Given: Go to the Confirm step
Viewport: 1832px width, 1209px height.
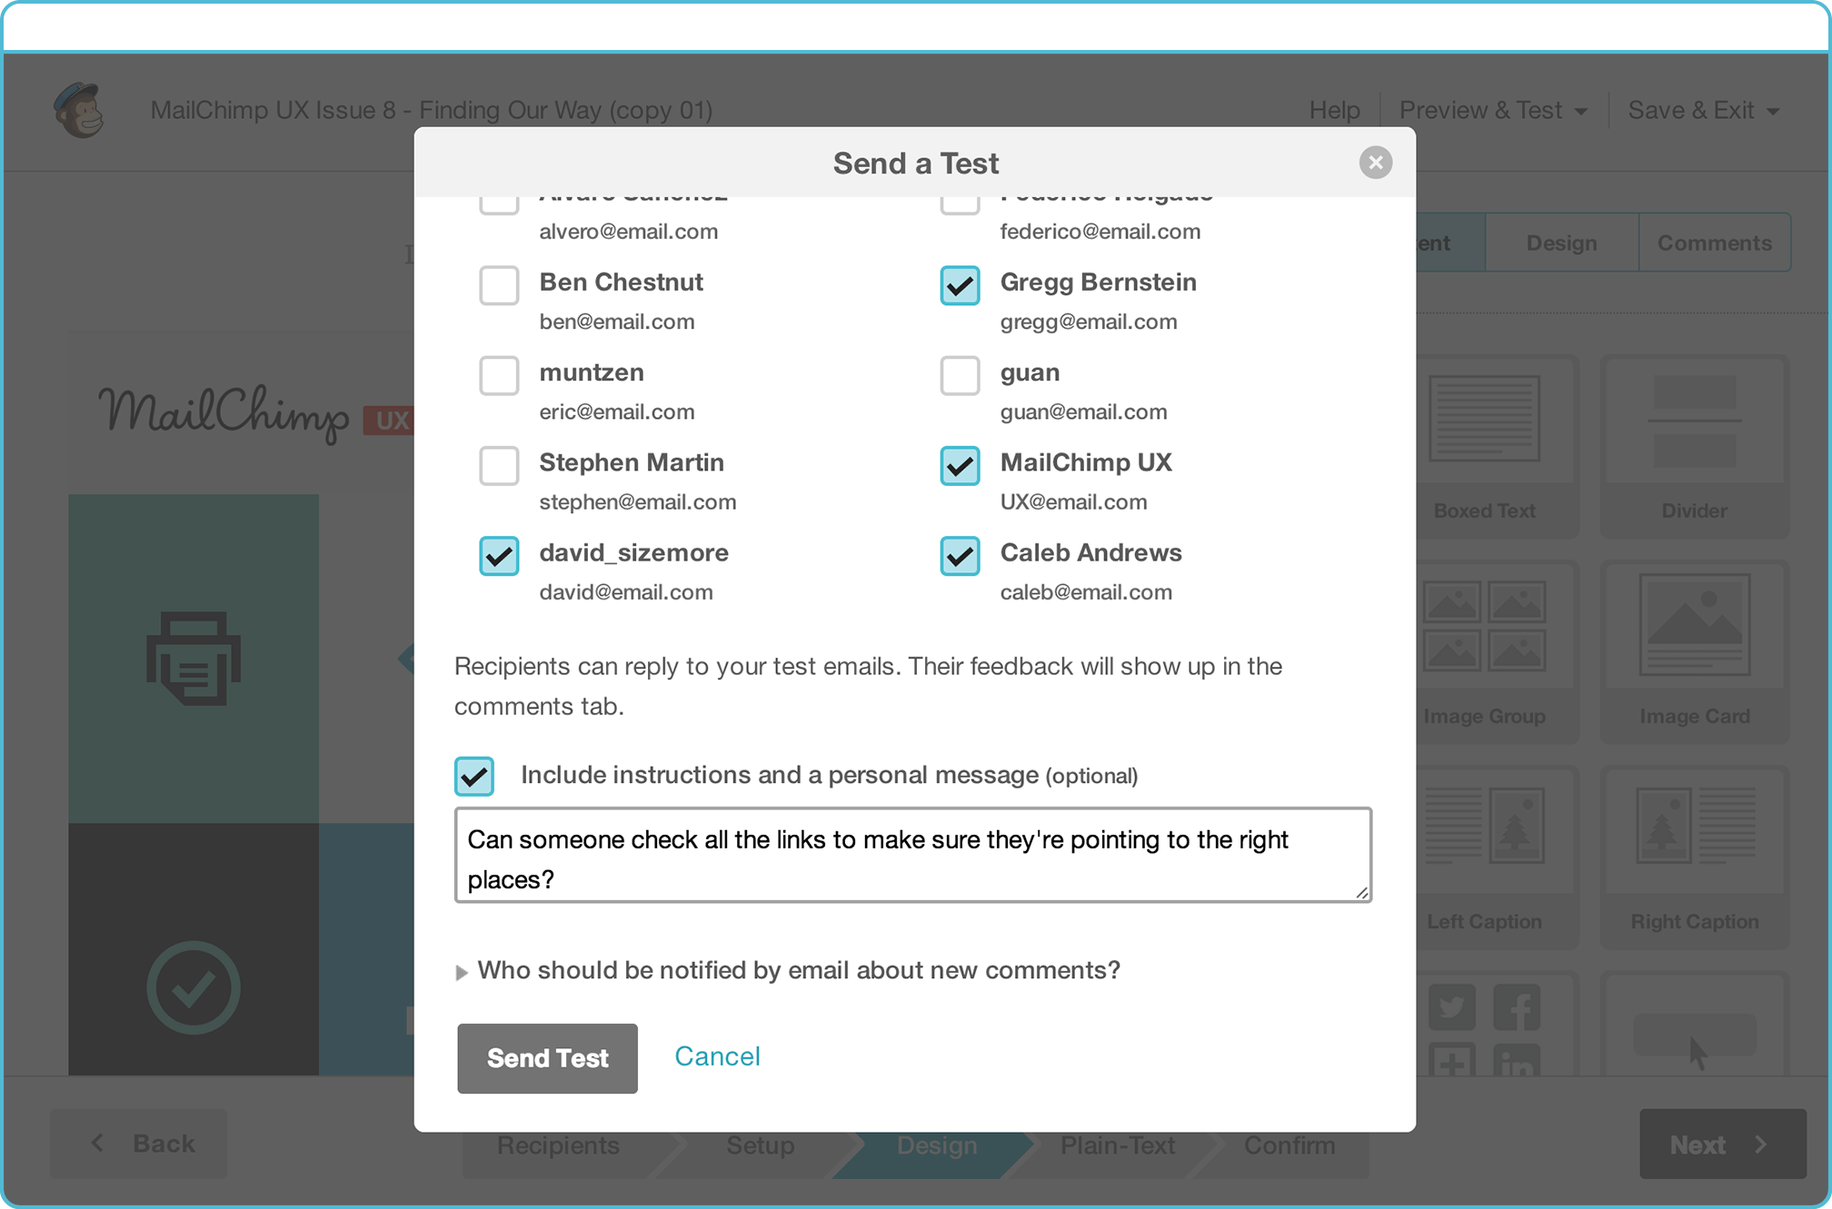Looking at the screenshot, I should (1289, 1145).
